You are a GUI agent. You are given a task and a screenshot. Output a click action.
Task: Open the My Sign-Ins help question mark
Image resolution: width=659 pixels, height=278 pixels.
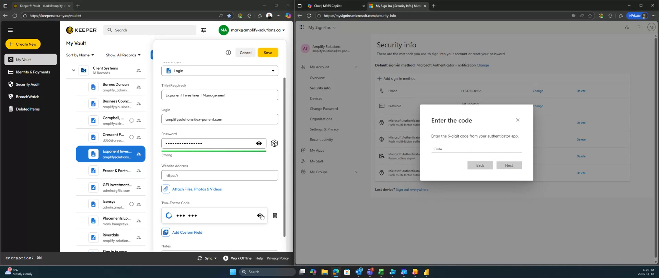[x=639, y=27]
